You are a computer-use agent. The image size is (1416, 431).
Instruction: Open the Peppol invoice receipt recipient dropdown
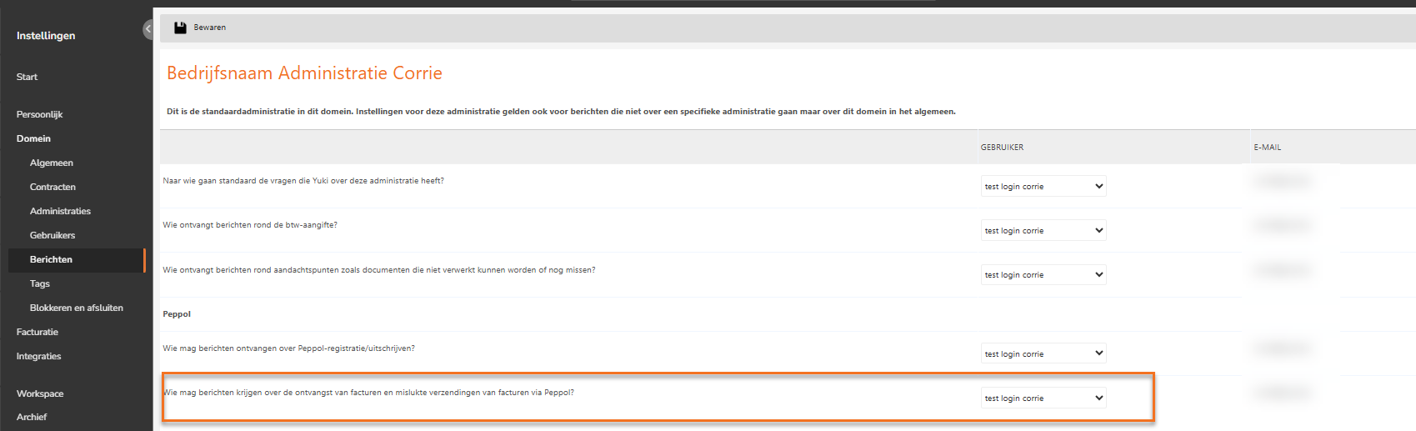(x=1043, y=398)
